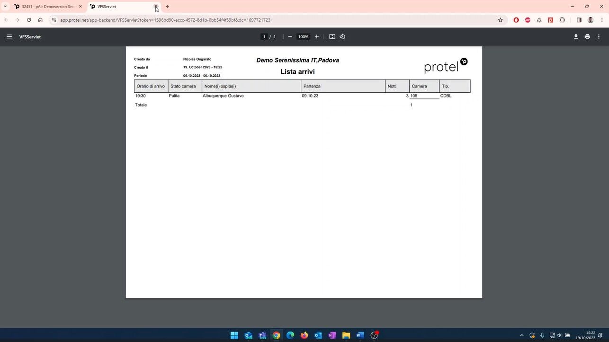Image resolution: width=609 pixels, height=342 pixels.
Task: Open a new browser tab
Action: [x=167, y=7]
